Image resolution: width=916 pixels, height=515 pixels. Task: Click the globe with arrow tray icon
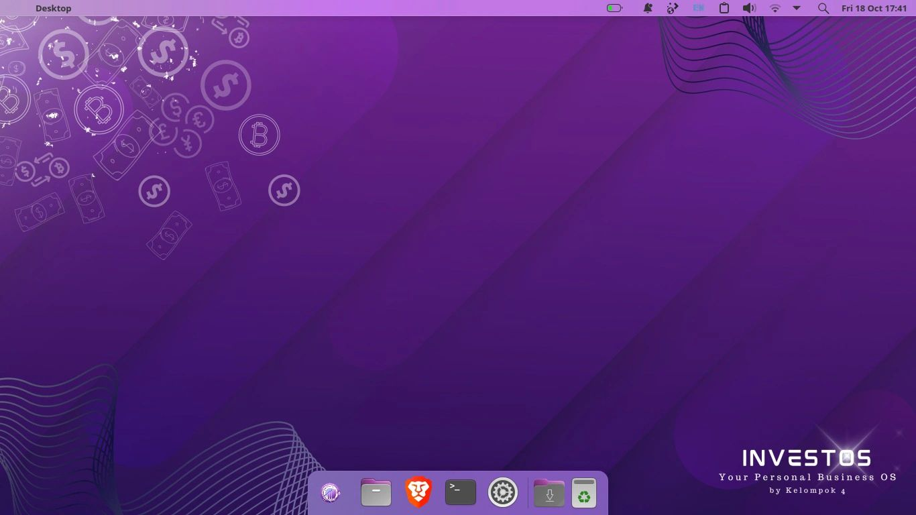coord(673,8)
